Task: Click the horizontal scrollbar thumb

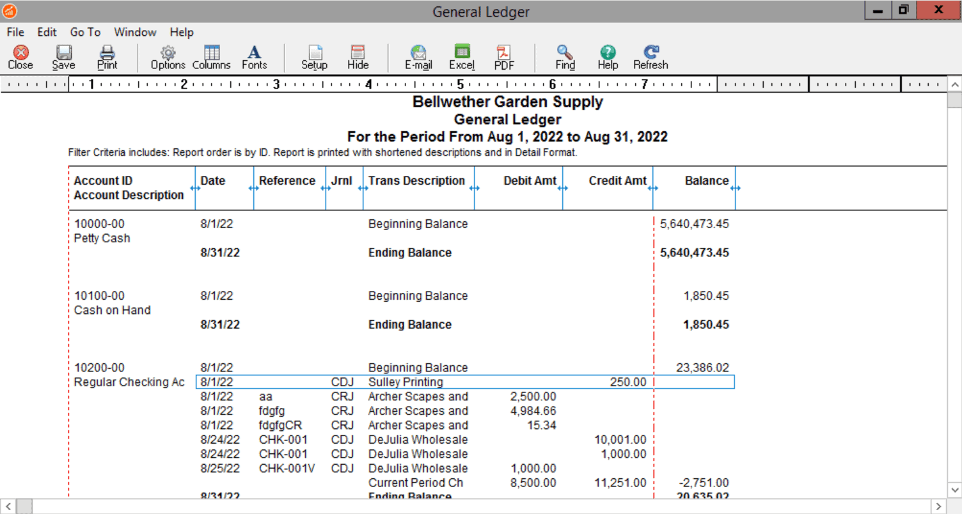Action: (x=24, y=506)
